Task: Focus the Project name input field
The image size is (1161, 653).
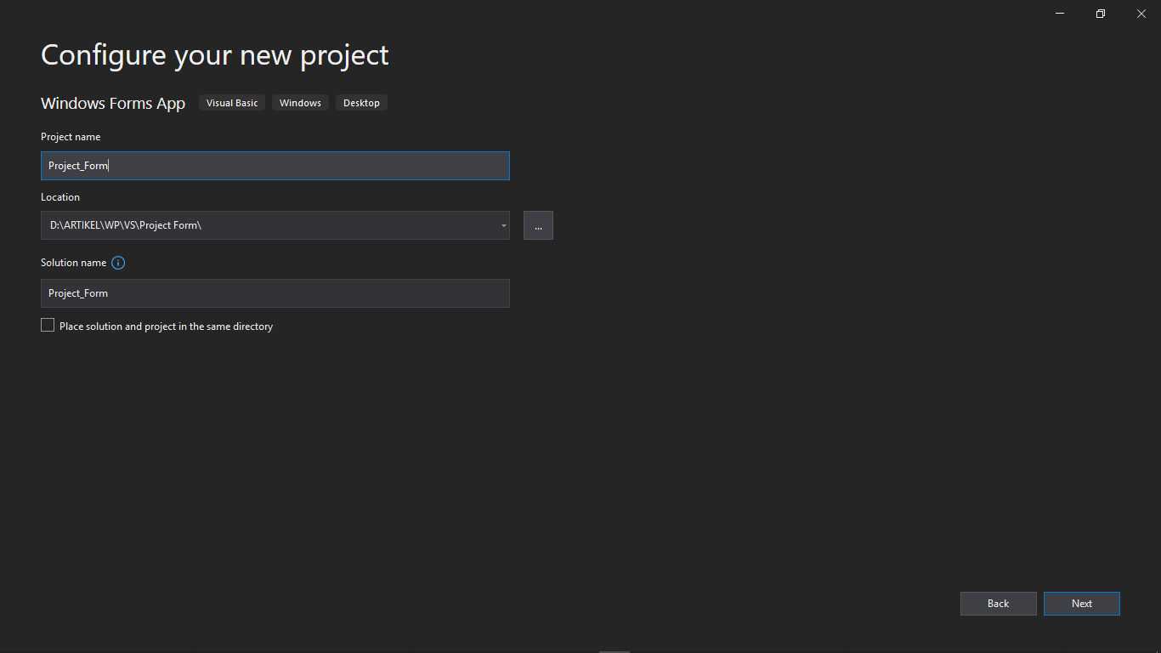Action: 275,166
